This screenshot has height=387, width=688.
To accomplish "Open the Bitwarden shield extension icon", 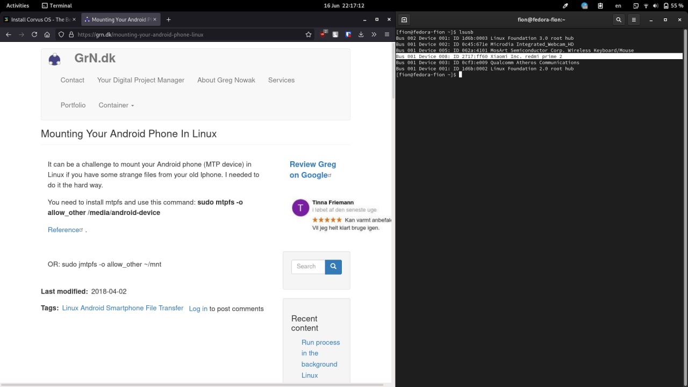I will 348,34.
